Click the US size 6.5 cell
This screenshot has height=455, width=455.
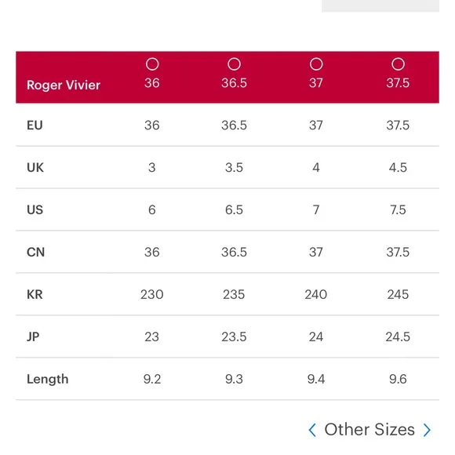tap(234, 209)
